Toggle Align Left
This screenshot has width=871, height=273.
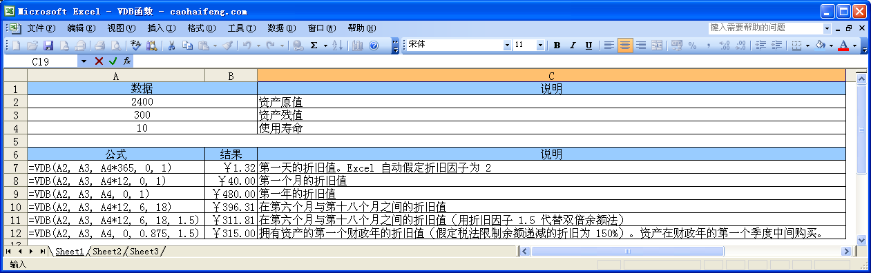(x=609, y=45)
